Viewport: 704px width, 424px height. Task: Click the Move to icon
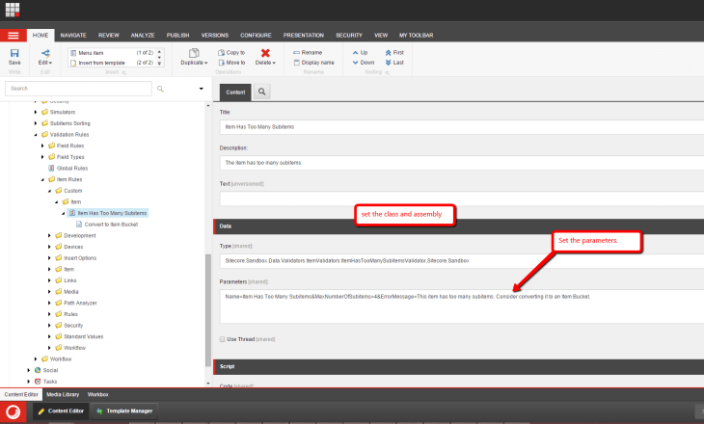pyautogui.click(x=222, y=63)
